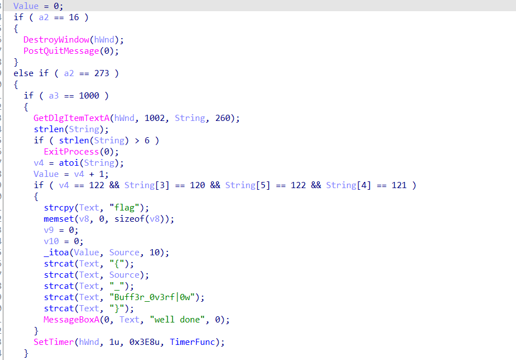Click String[5] in the condition
516x360 pixels.
(248, 185)
